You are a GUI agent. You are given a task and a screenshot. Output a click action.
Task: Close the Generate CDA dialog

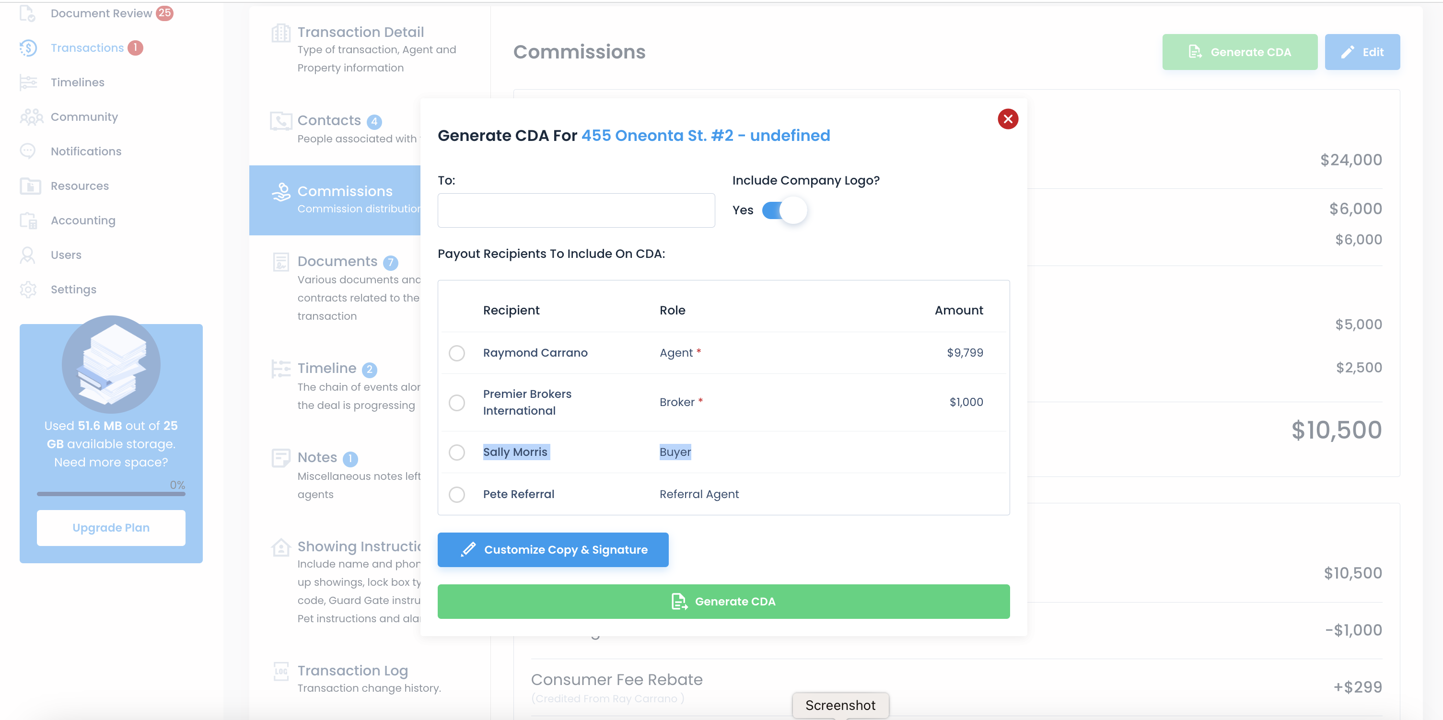pos(1007,119)
